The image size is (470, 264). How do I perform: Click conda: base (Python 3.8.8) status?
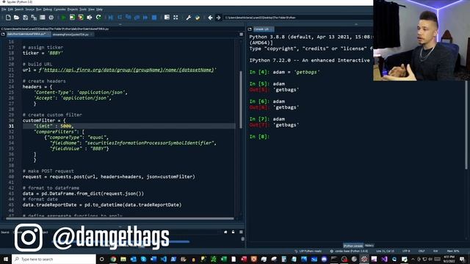point(349,251)
